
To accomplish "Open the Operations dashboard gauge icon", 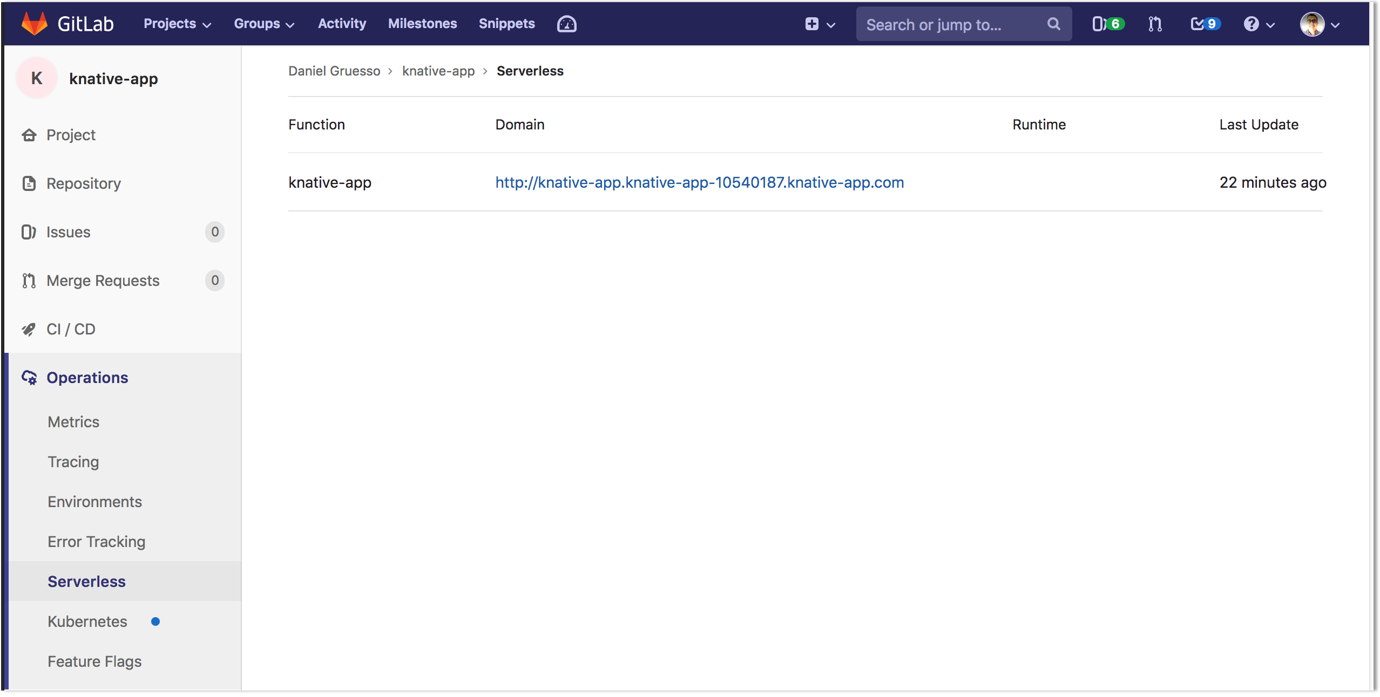I will (x=566, y=24).
